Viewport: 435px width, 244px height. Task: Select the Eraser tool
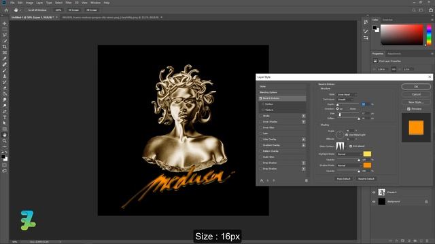point(5,88)
